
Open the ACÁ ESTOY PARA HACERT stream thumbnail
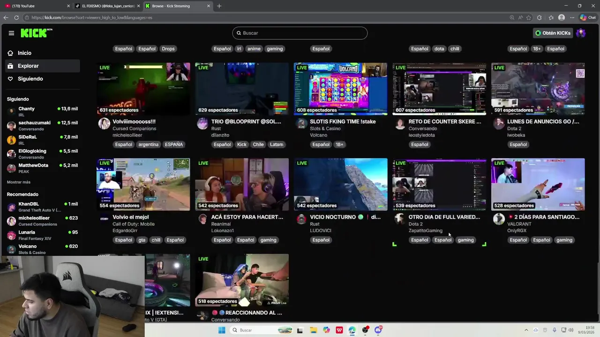[242, 184]
